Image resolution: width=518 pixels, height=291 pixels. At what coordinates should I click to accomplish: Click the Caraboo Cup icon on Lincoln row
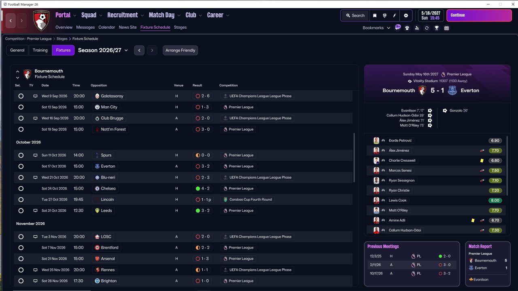[225, 200]
